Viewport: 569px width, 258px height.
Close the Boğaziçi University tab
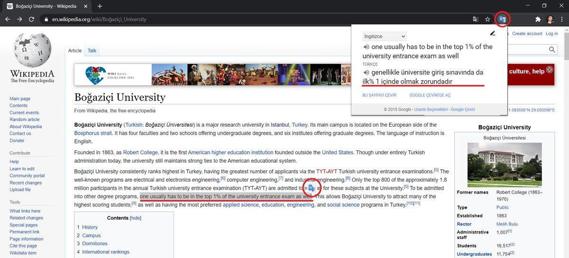coord(87,6)
